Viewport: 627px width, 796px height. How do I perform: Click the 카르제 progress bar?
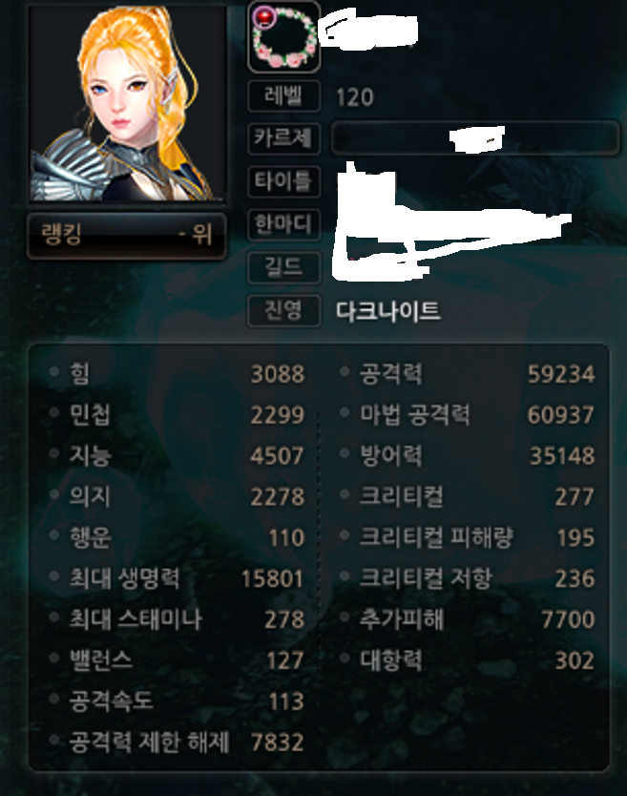click(475, 138)
